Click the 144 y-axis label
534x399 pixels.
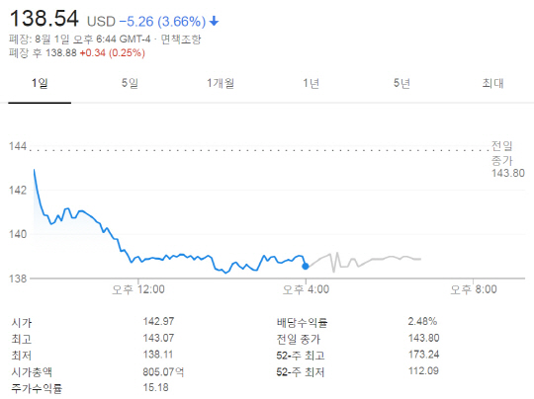18,146
